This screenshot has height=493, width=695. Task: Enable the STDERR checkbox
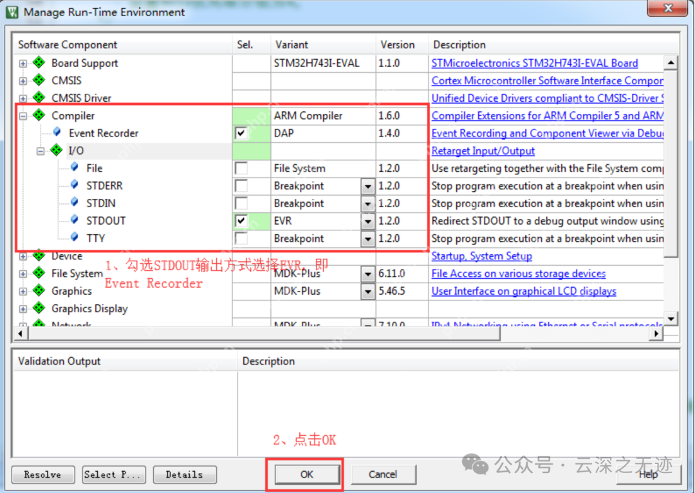241,186
